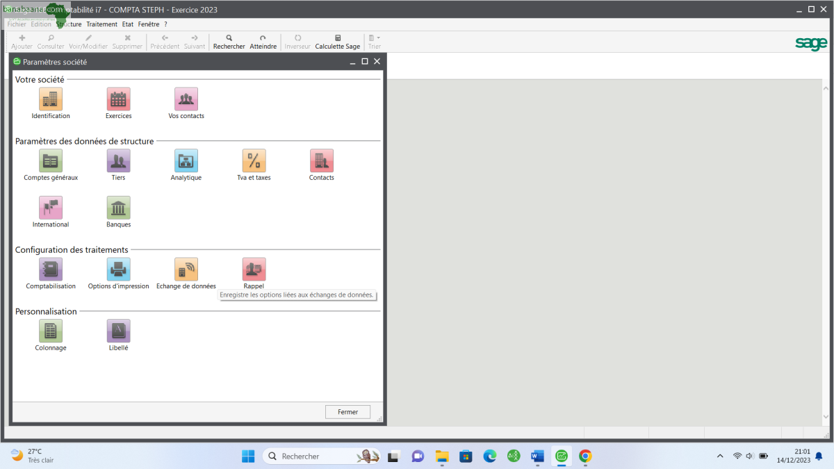834x469 pixels.
Task: Open the Banques icon
Action: click(118, 208)
